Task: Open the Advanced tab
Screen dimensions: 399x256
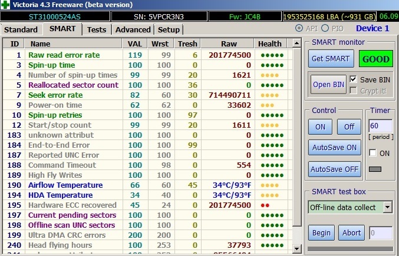Action: coord(133,29)
